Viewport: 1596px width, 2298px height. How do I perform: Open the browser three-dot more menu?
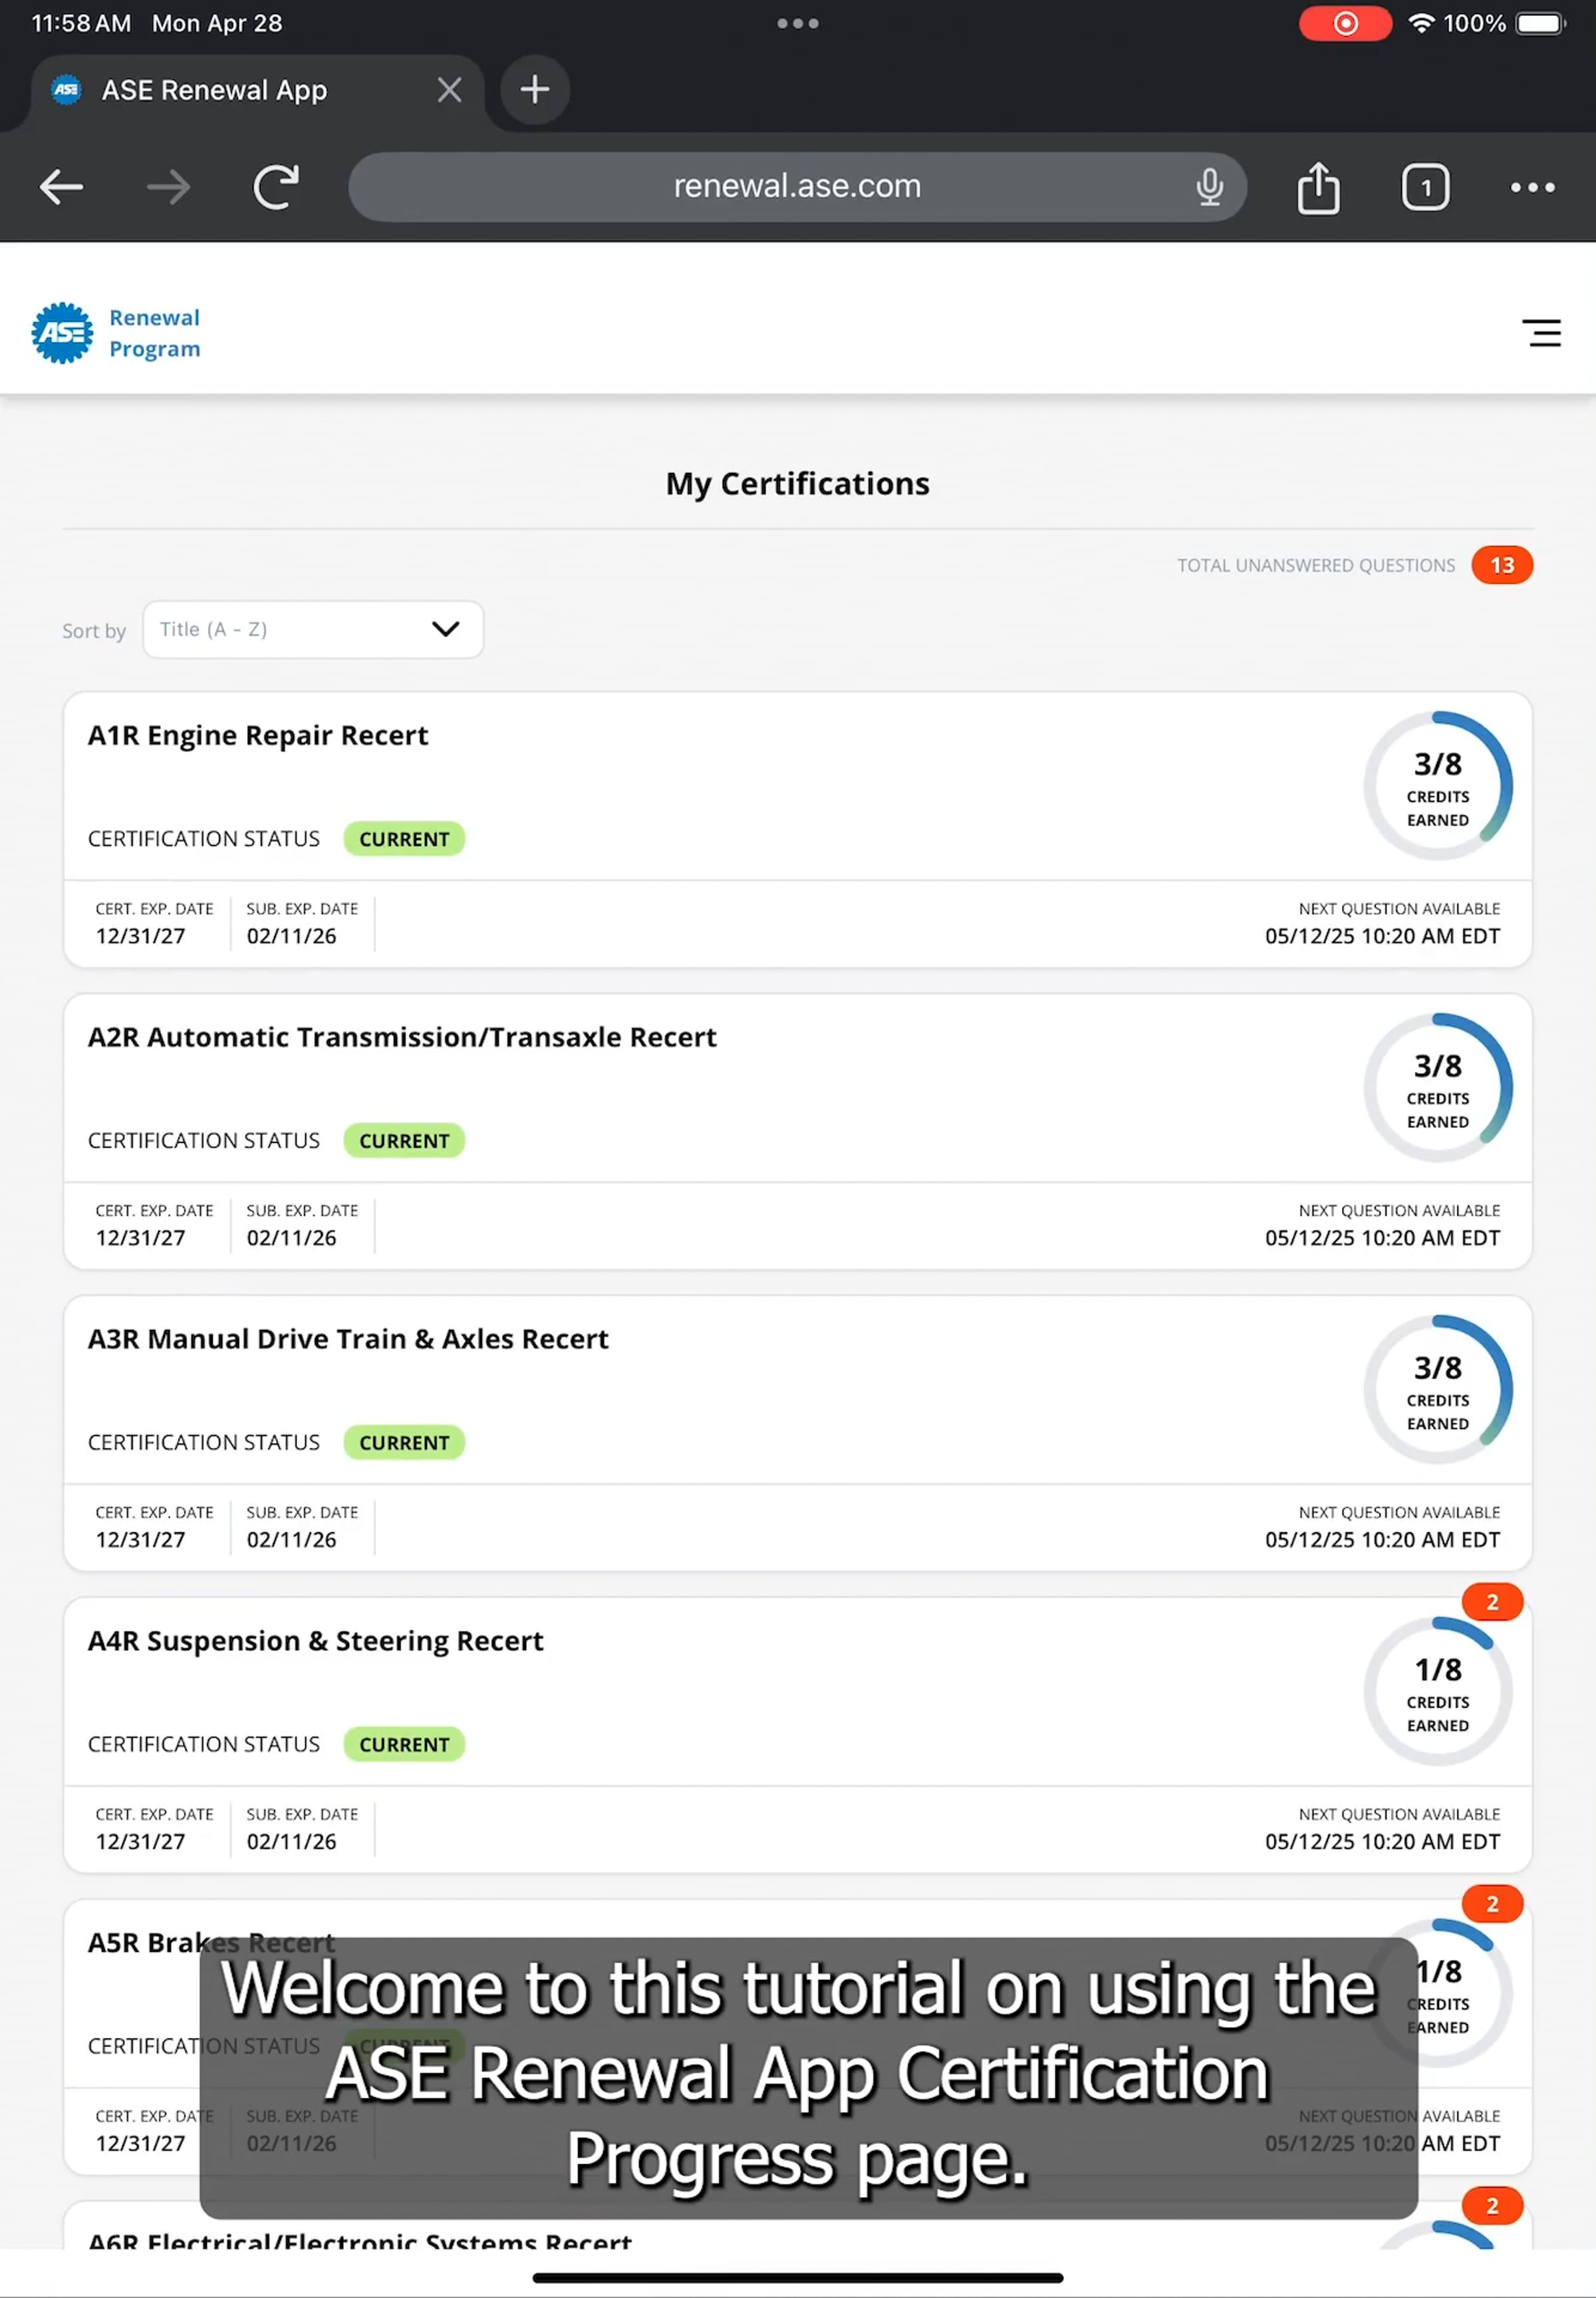click(x=1532, y=187)
